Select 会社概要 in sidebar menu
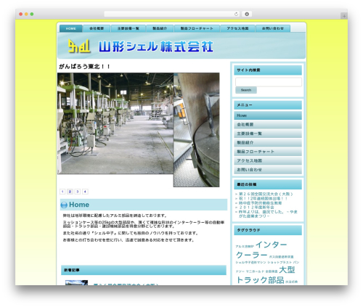 tap(268, 125)
